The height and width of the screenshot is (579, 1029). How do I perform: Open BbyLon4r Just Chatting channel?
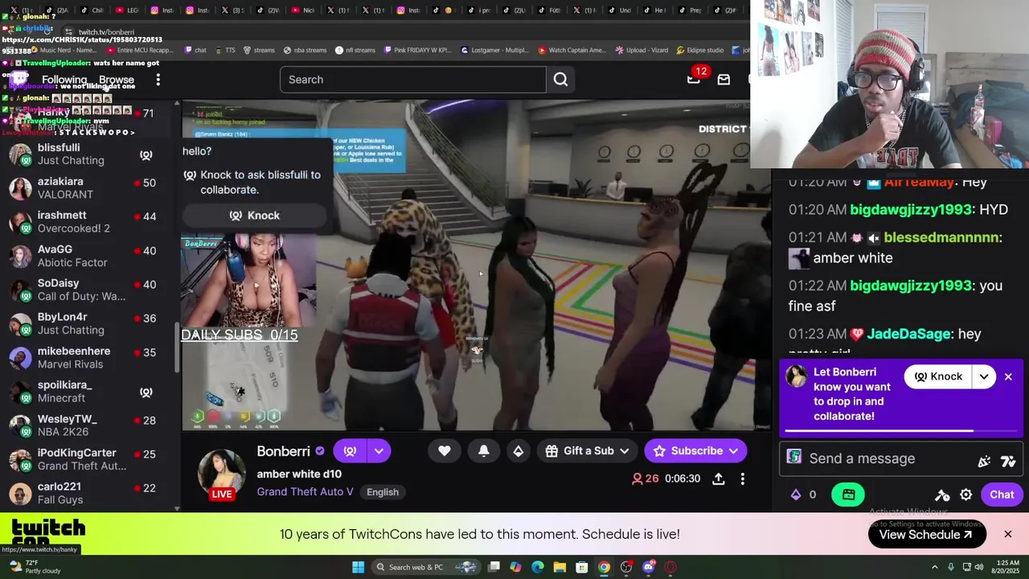[88, 323]
